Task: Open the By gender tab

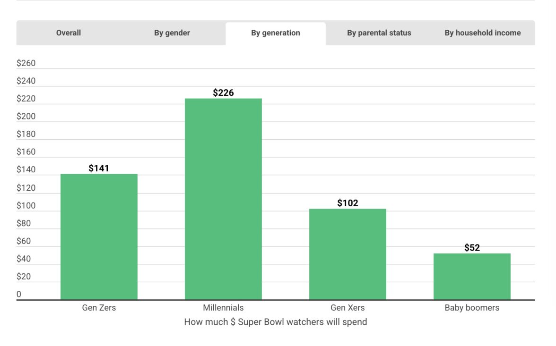Action: (x=172, y=33)
